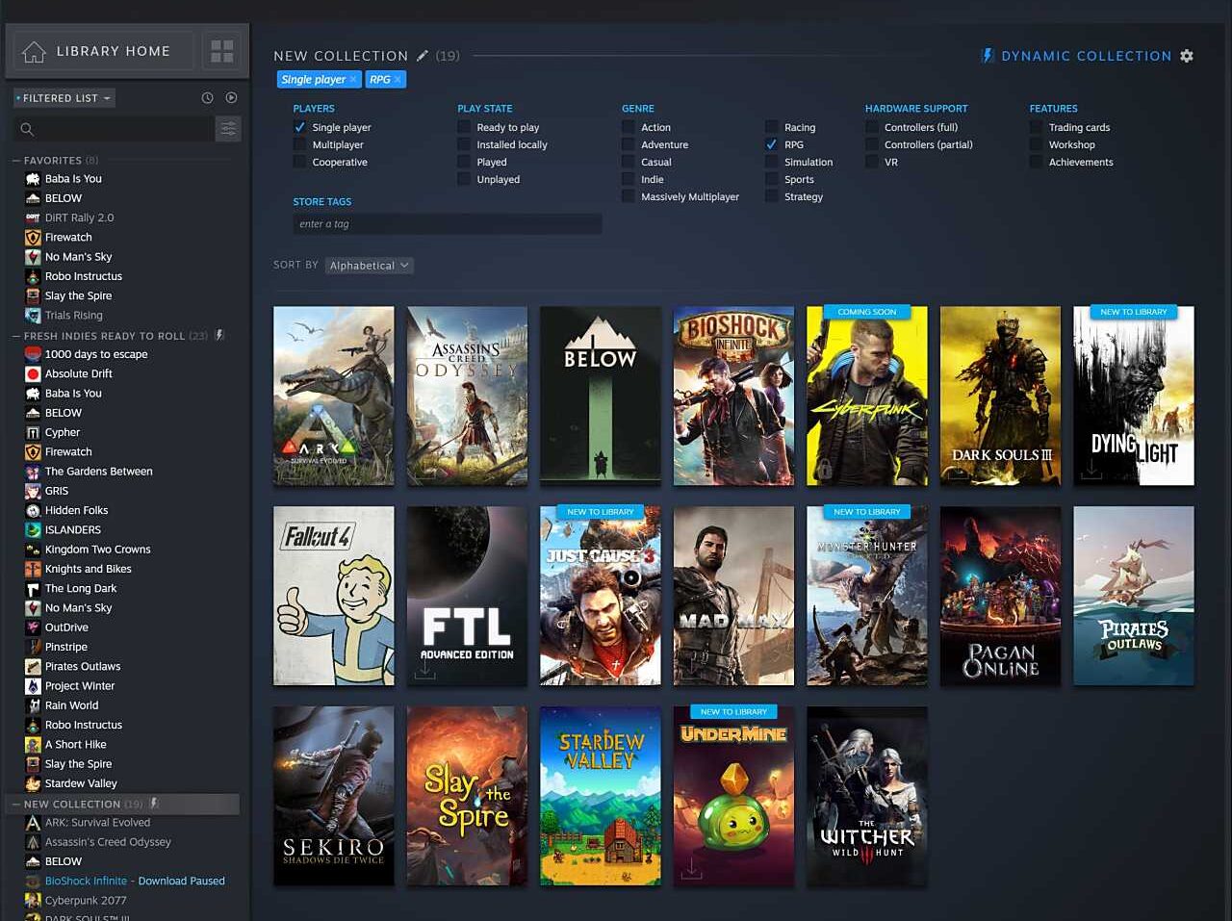
Task: Open FTL Advanced Edition cover
Action: coord(467,596)
